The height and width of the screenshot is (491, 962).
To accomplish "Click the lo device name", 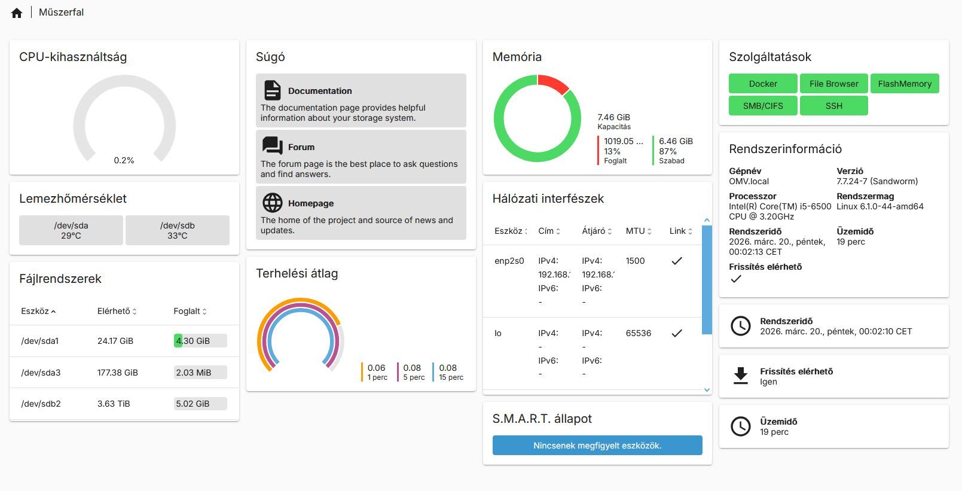I will [x=498, y=333].
